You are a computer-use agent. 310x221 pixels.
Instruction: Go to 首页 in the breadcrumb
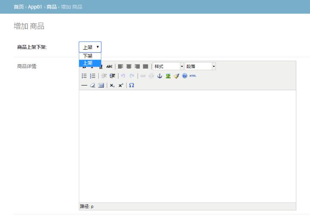[x=19, y=7]
